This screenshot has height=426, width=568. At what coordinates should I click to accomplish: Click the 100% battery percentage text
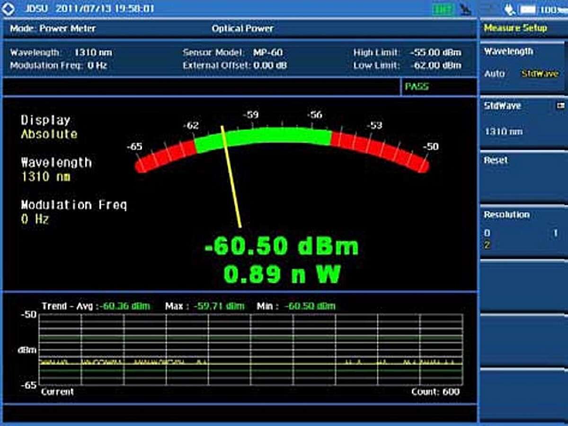point(552,9)
